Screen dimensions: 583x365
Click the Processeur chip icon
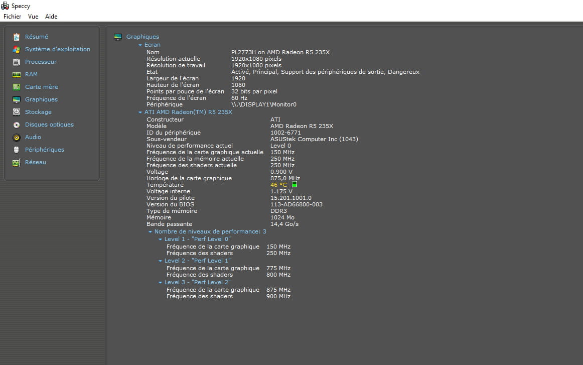17,62
